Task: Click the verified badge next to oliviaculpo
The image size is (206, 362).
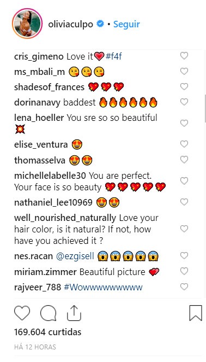Action: pyautogui.click(x=100, y=24)
